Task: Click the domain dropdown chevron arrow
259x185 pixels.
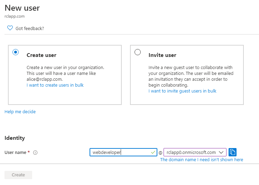Action: [x=221, y=152]
